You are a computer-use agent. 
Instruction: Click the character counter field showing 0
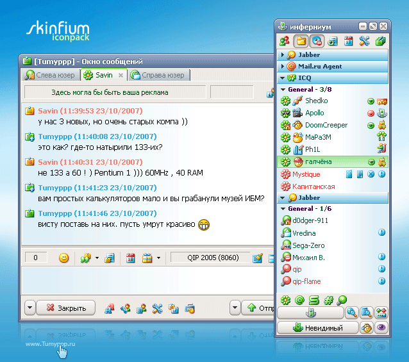[36, 258]
